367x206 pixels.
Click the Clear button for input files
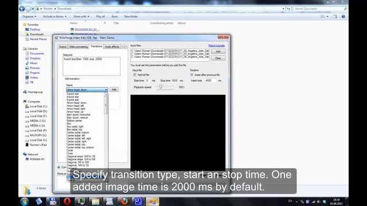point(218,58)
